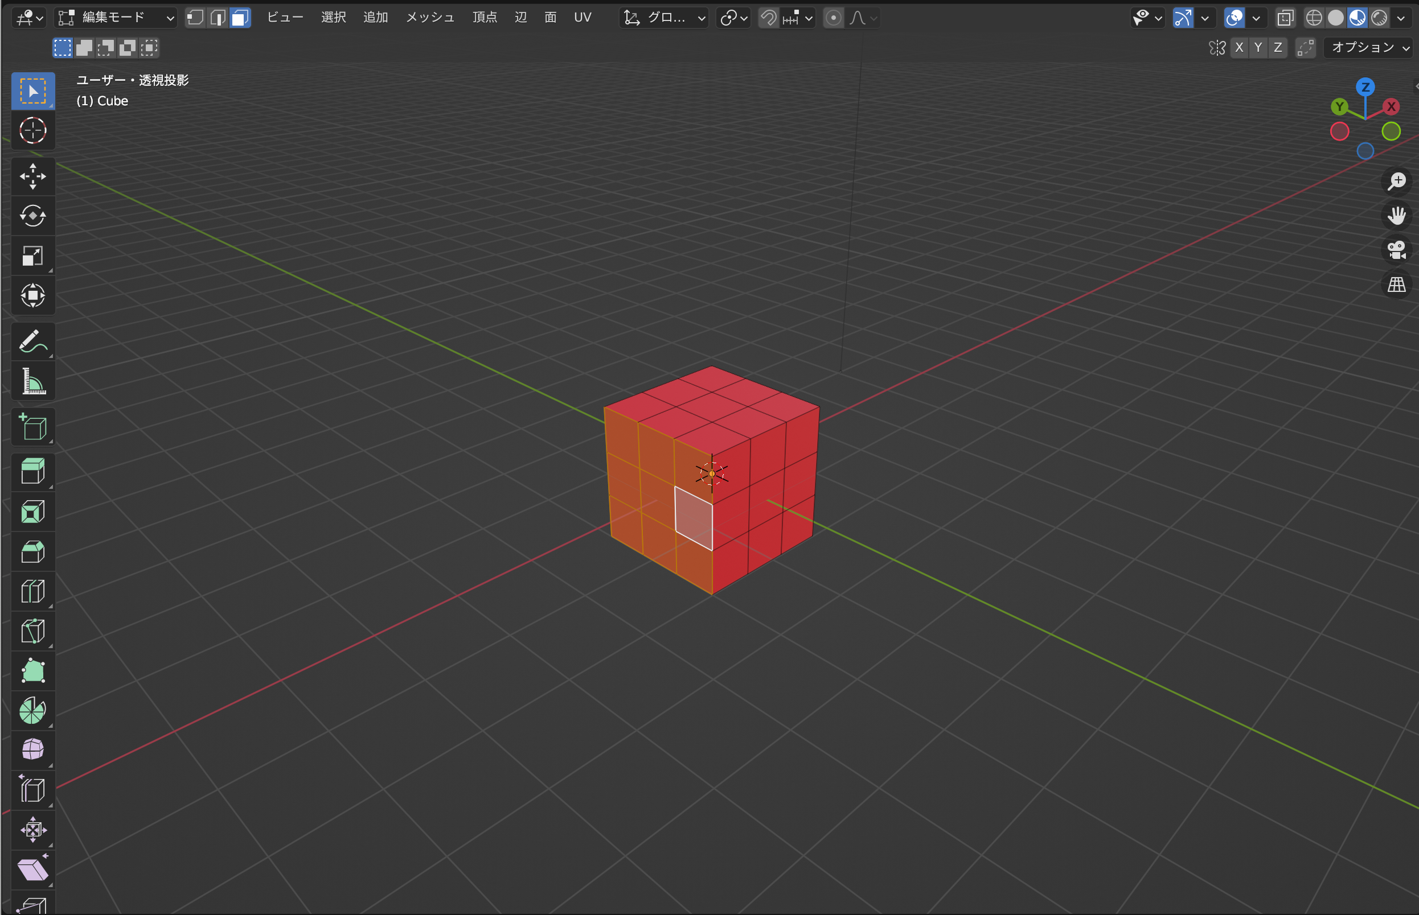Open the editor type dropdown
This screenshot has height=915, width=1419.
(28, 18)
